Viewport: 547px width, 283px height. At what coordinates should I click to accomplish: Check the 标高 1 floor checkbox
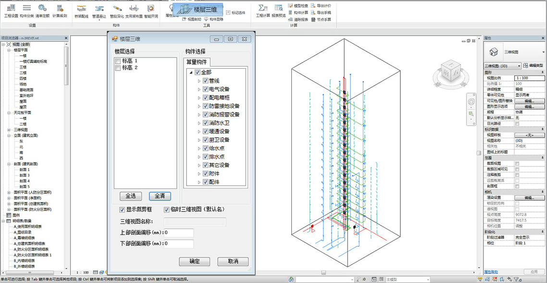(x=118, y=61)
